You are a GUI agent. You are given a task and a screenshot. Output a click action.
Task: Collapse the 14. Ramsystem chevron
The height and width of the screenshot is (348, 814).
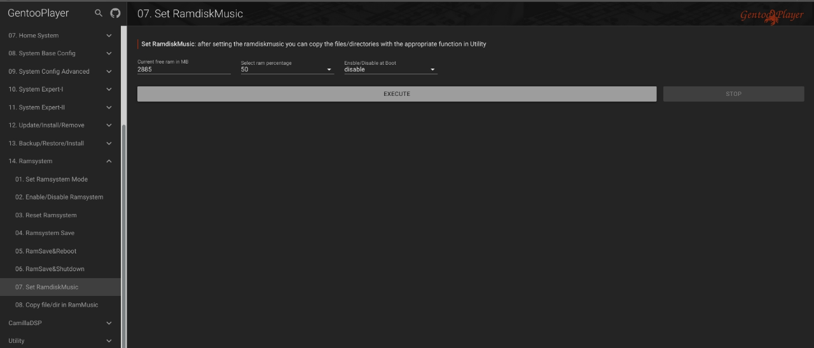pyautogui.click(x=109, y=161)
